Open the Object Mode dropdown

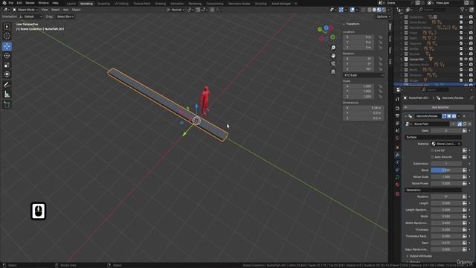click(25, 10)
